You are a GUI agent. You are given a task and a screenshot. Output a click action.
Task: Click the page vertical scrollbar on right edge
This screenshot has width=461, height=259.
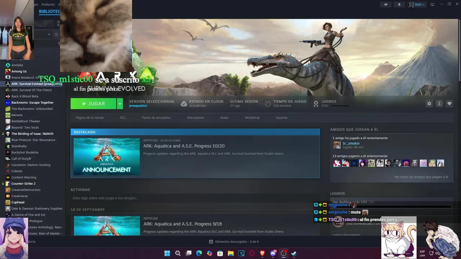[459, 50]
